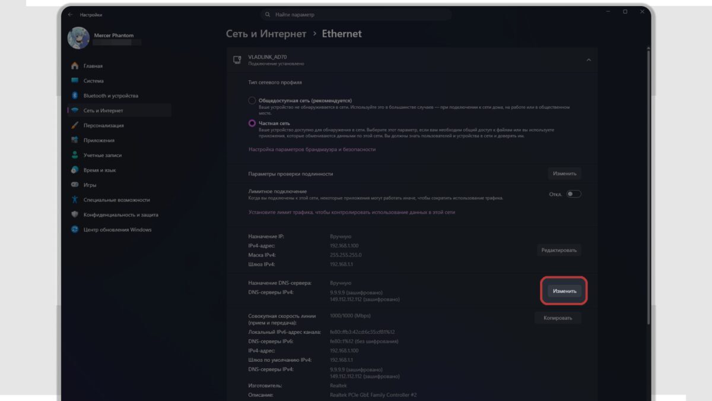Viewport: 712px width, 401px height.
Task: Open Приложения settings page
Action: click(119, 140)
